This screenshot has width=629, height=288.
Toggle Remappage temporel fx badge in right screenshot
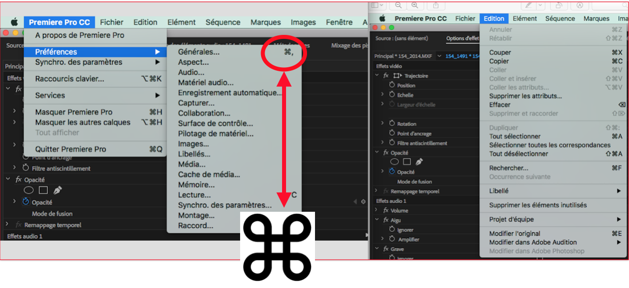[x=386, y=191]
